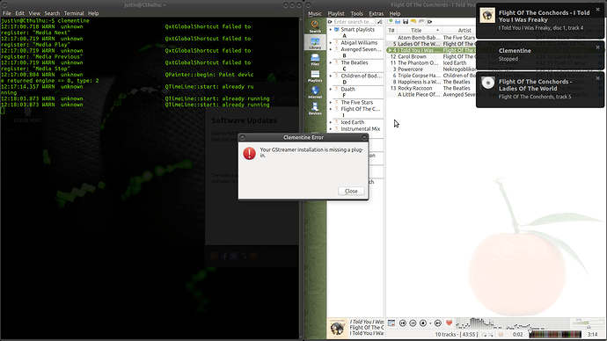
Task: Click the now-playing album art thumbnail
Action: pyautogui.click(x=338, y=328)
